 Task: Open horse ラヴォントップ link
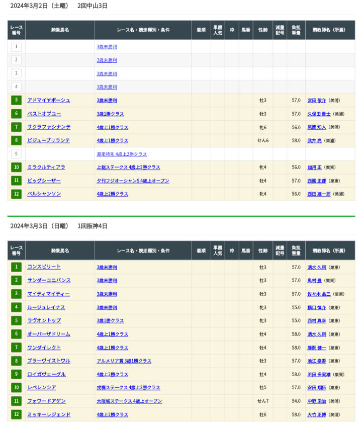pyautogui.click(x=44, y=320)
